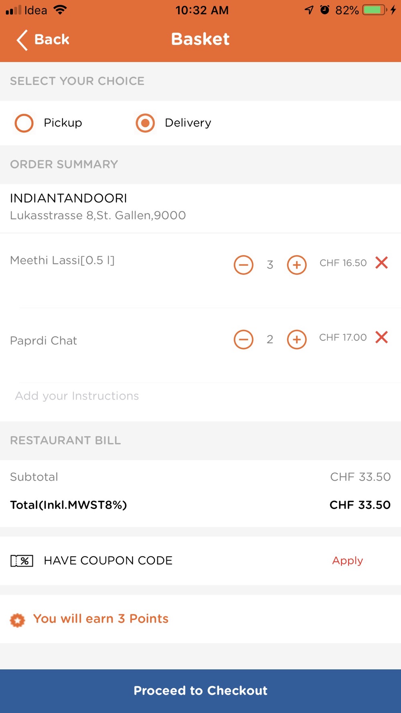Image resolution: width=401 pixels, height=713 pixels.
Task: Tap the reward points badge icon
Action: pos(17,620)
